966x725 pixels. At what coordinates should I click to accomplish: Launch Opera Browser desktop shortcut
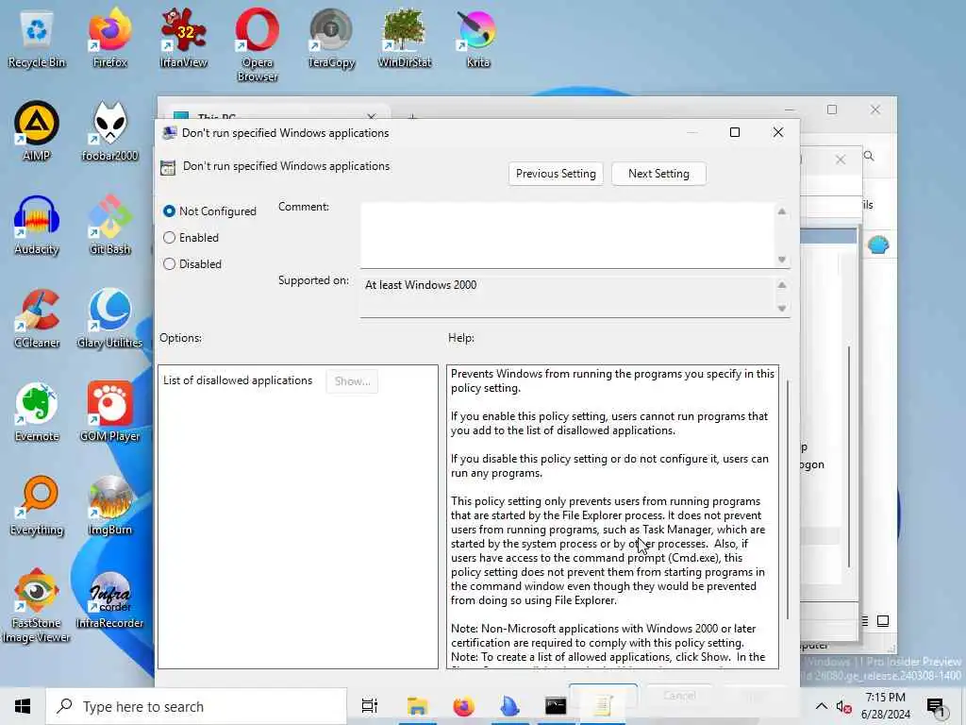point(257,45)
